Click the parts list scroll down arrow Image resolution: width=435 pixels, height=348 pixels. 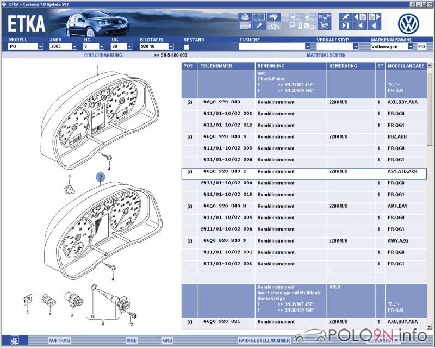[x=430, y=327]
